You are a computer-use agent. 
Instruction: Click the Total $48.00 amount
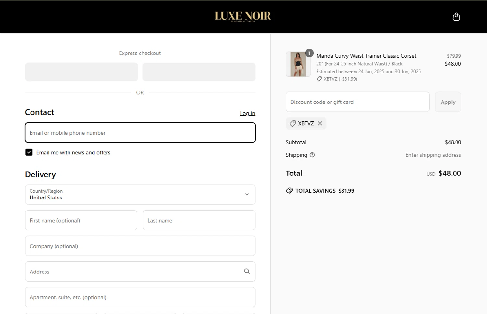[x=450, y=173]
